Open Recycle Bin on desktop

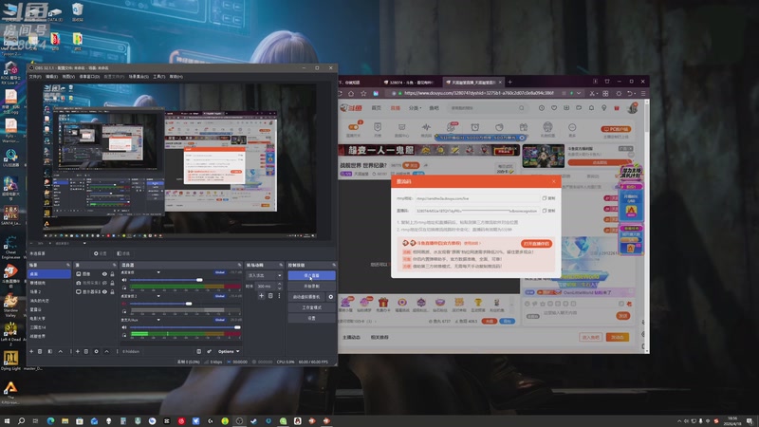click(x=77, y=12)
